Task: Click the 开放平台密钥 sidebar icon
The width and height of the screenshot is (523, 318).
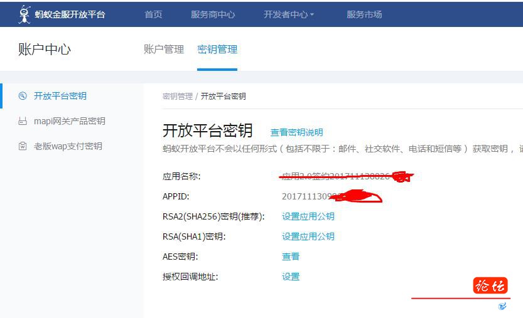Action: pyautogui.click(x=23, y=96)
